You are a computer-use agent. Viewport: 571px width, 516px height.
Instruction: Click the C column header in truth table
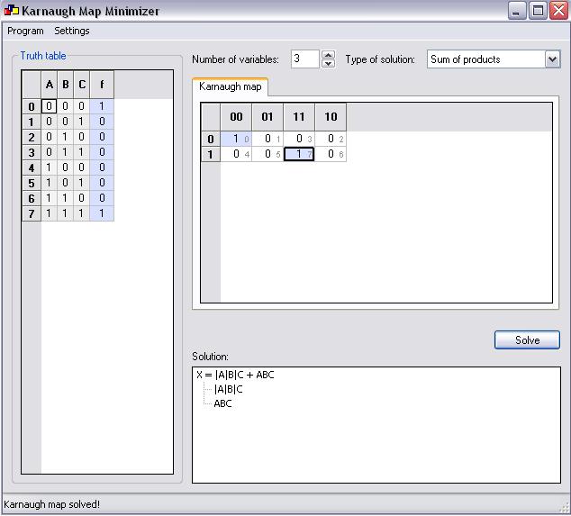pyautogui.click(x=82, y=85)
